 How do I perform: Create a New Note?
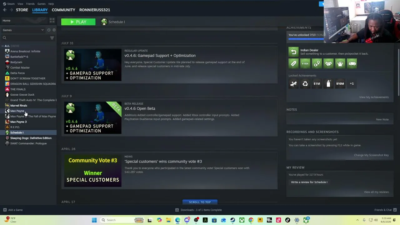coord(382,119)
